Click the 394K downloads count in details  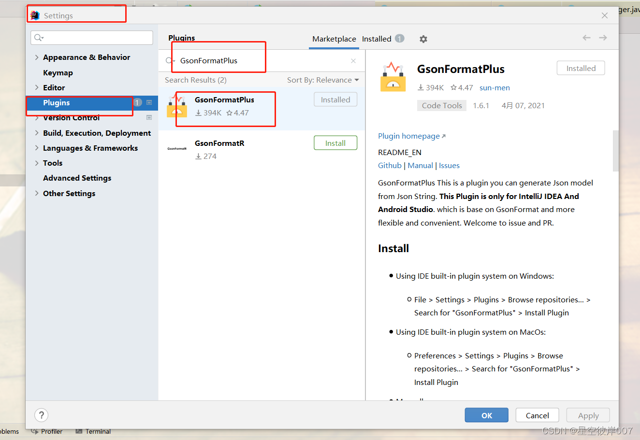pos(431,88)
